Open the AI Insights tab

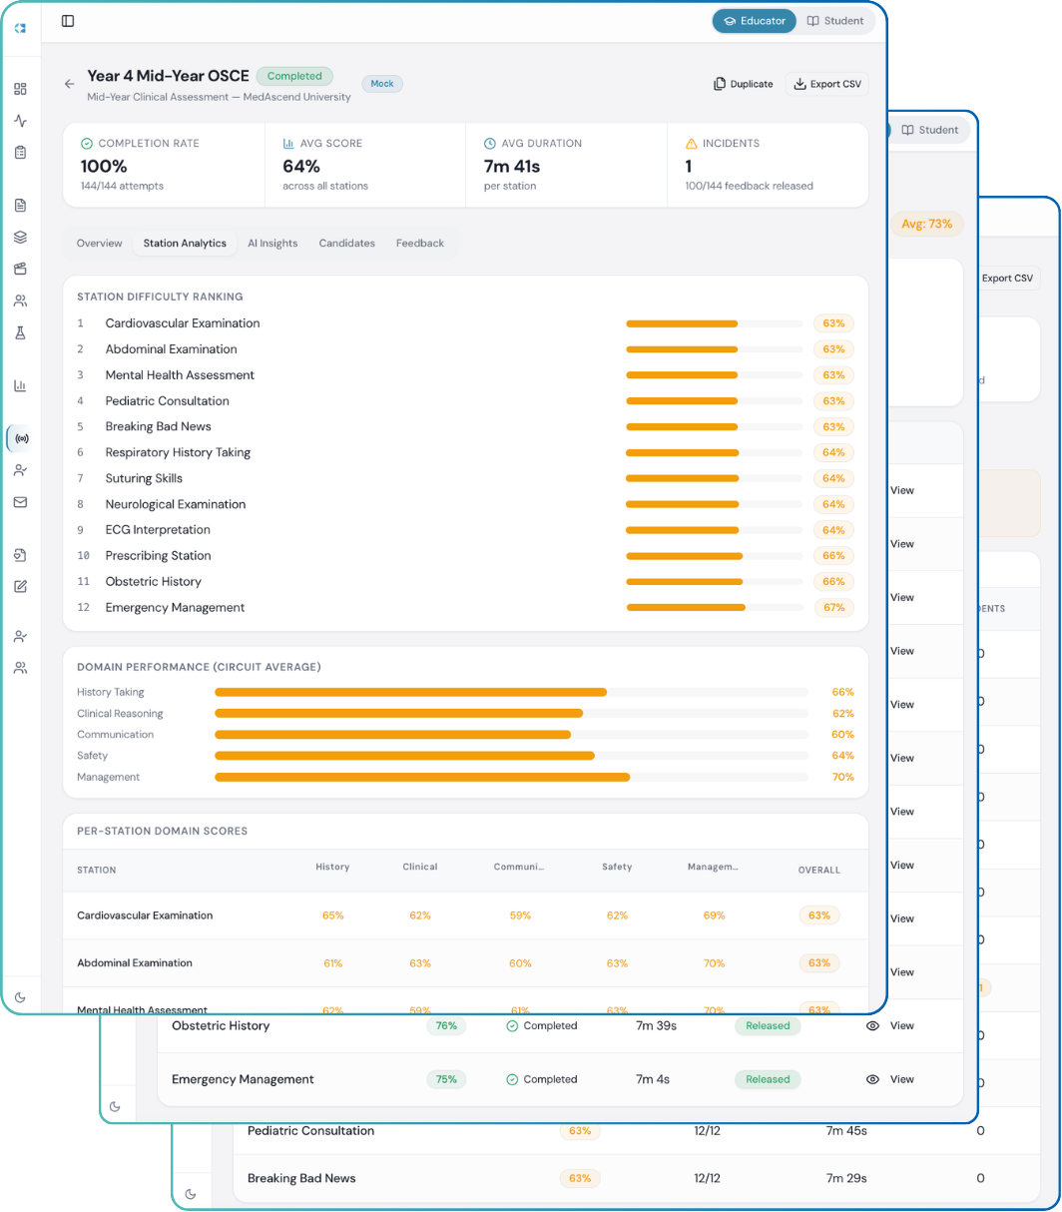[x=272, y=243]
